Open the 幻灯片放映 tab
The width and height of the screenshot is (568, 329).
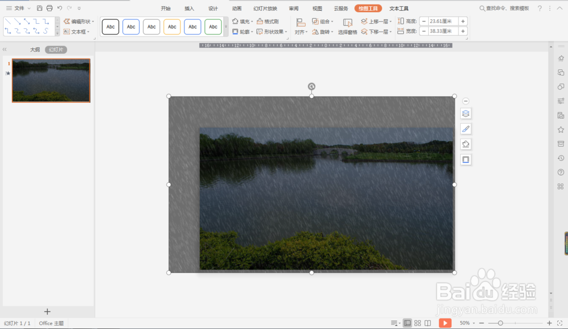click(265, 9)
